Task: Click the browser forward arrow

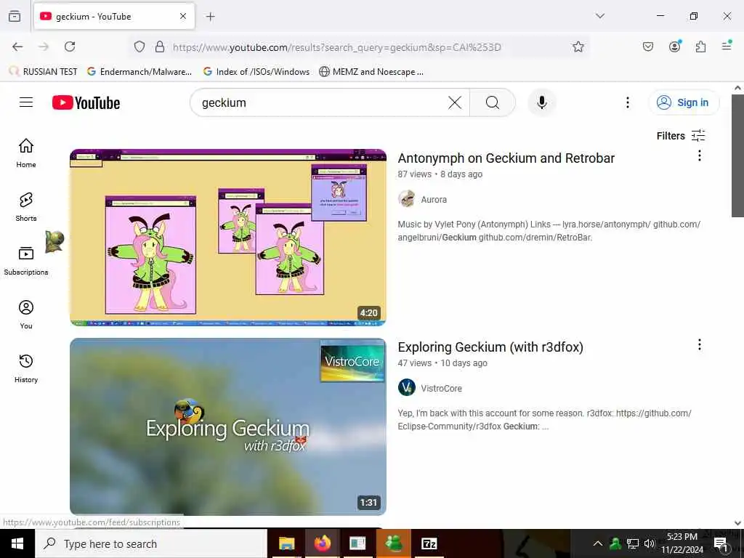Action: (44, 46)
